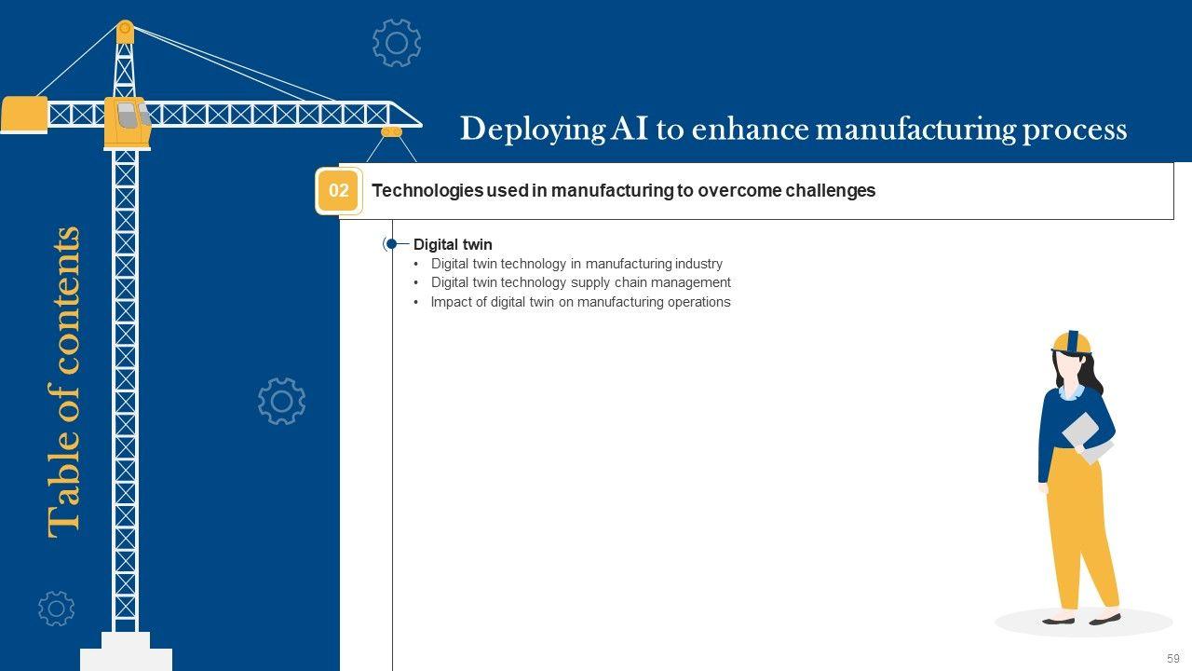Select the vertical "Table of contents" heading
The width and height of the screenshot is (1192, 671).
coord(64,381)
